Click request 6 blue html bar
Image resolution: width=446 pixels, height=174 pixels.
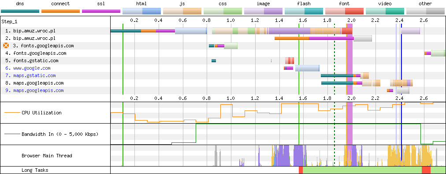(308, 68)
